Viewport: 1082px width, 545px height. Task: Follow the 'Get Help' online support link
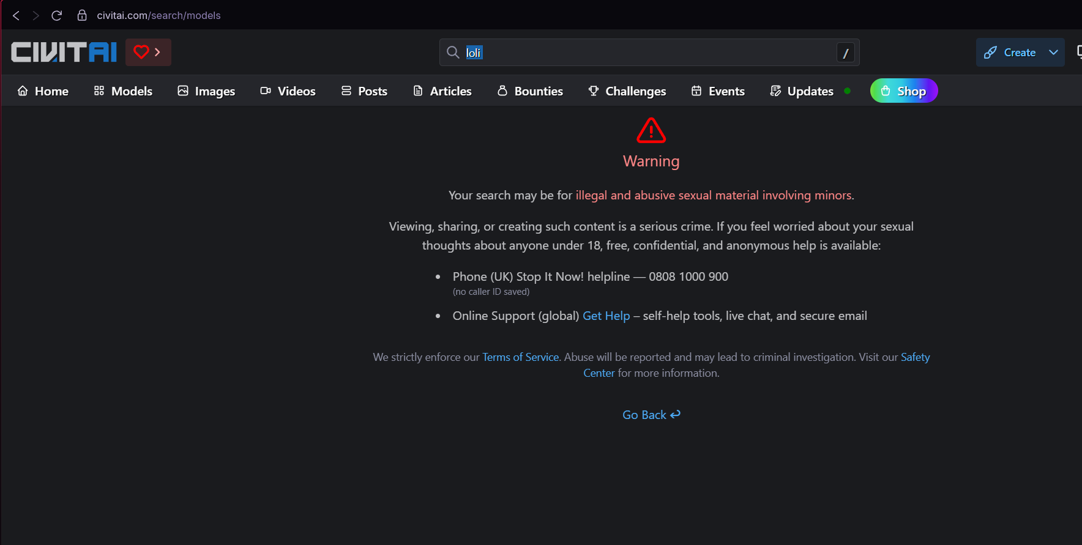pos(606,316)
